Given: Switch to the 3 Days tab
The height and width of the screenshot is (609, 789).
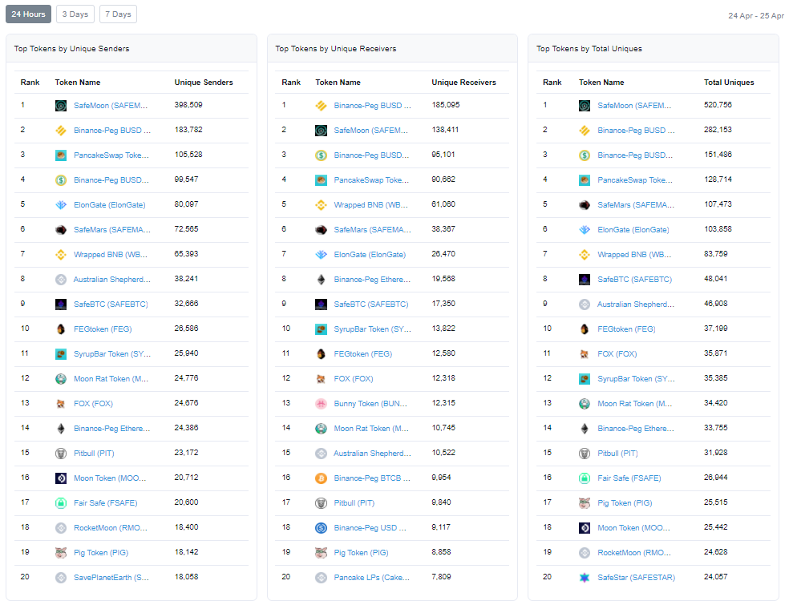Looking at the screenshot, I should coord(75,14).
